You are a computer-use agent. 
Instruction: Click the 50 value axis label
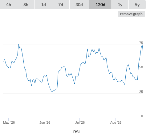(x=141, y=67)
